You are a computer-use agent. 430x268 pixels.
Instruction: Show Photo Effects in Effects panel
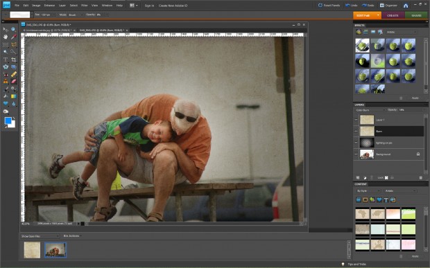point(373,32)
